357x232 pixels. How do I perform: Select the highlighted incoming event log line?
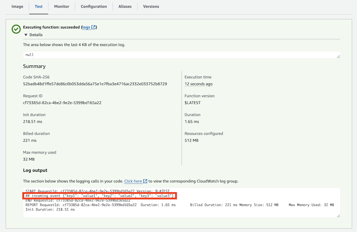(98, 196)
